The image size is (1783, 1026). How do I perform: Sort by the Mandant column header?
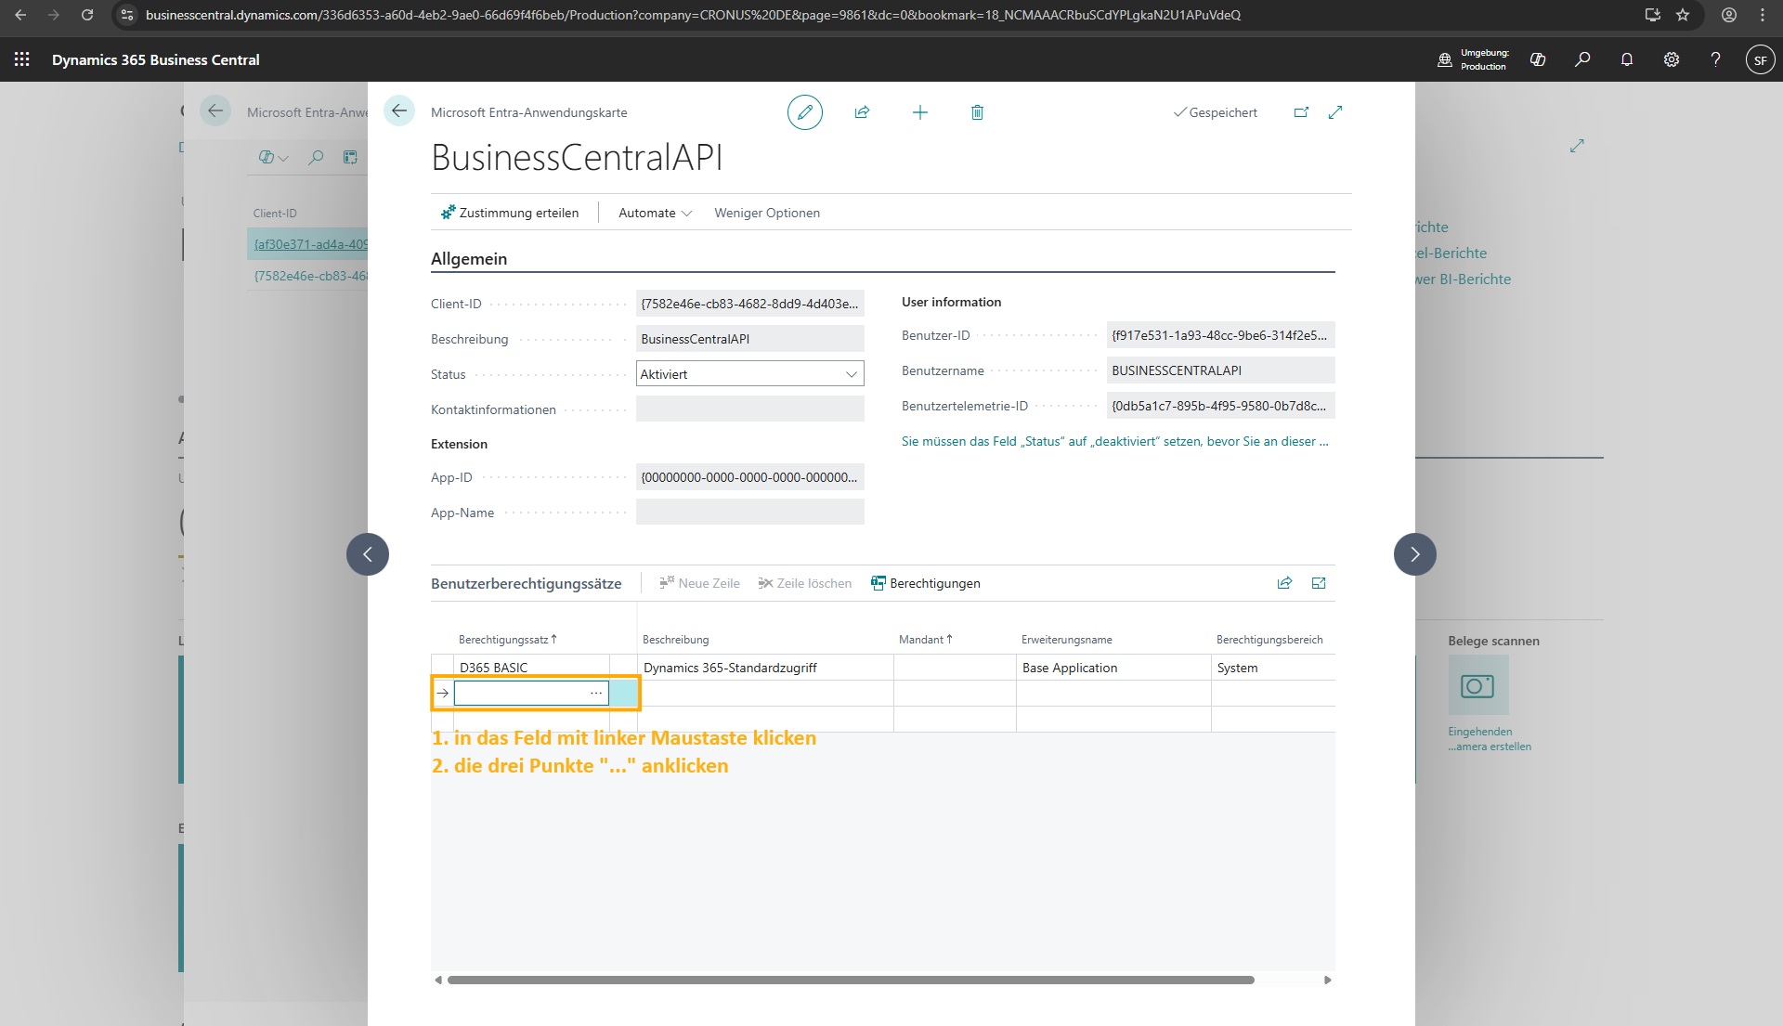[925, 640]
